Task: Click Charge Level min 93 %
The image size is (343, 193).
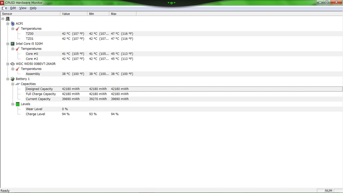Action: [93, 114]
